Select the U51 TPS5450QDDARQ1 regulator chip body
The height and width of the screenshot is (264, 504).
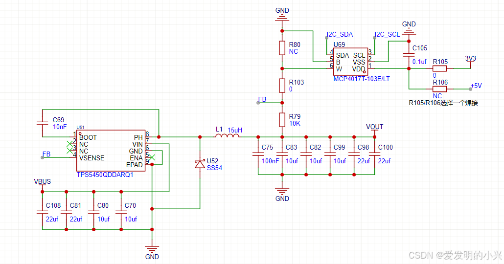111,151
